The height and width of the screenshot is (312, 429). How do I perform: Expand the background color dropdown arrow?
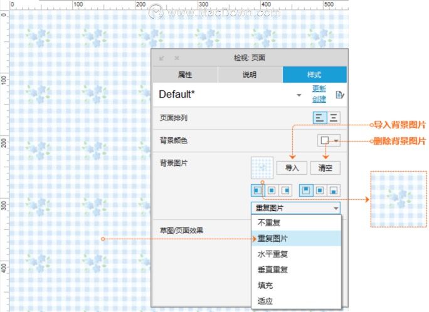(x=336, y=141)
